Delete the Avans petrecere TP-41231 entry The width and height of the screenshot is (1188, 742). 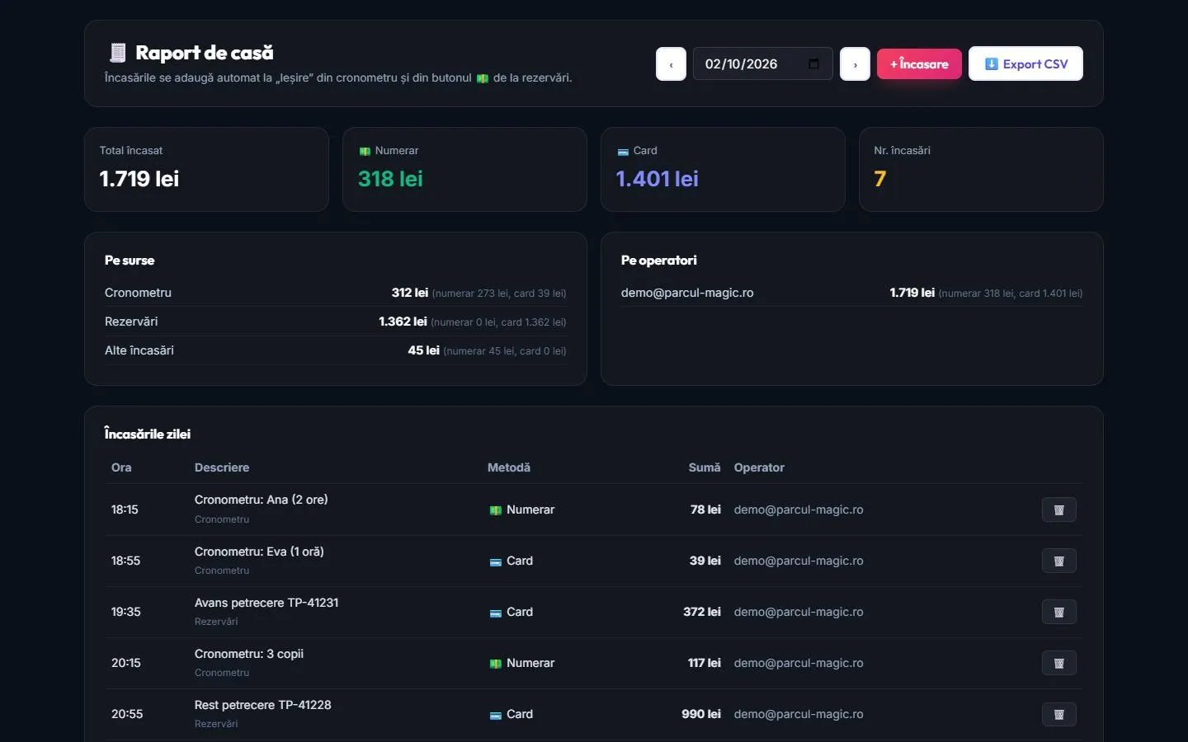click(1059, 612)
